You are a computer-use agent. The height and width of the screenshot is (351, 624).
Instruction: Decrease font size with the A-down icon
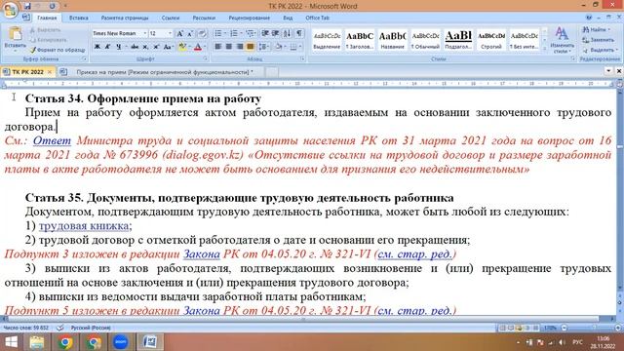pos(190,33)
